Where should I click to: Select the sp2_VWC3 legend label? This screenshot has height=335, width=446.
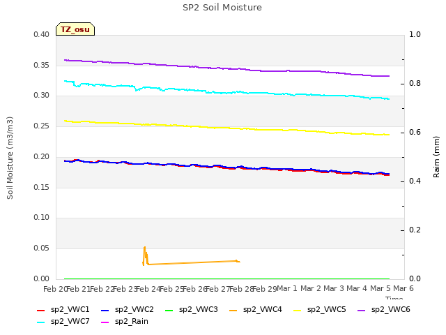click(198, 310)
